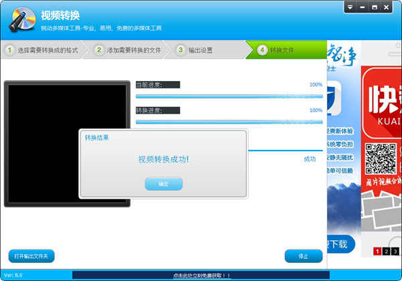Click 点击此处立刻免费获取 link in status bar

(x=202, y=276)
